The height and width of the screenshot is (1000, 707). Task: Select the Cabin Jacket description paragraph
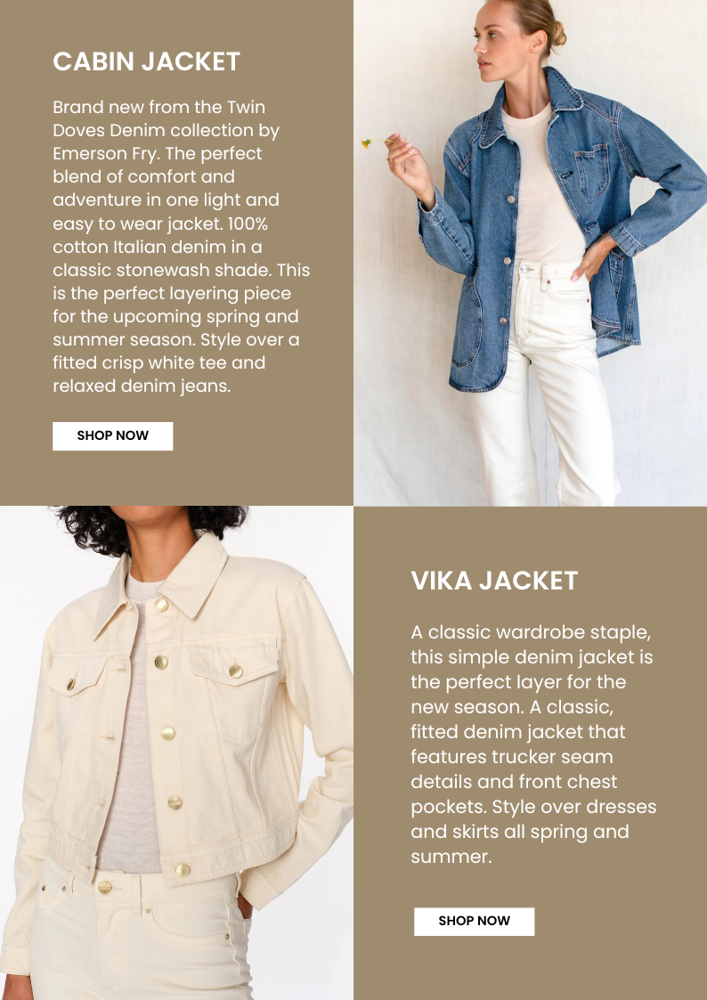coord(182,246)
